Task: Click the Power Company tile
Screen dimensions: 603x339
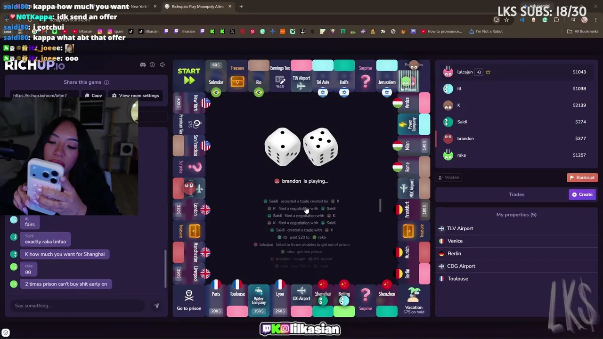Action: (x=414, y=124)
